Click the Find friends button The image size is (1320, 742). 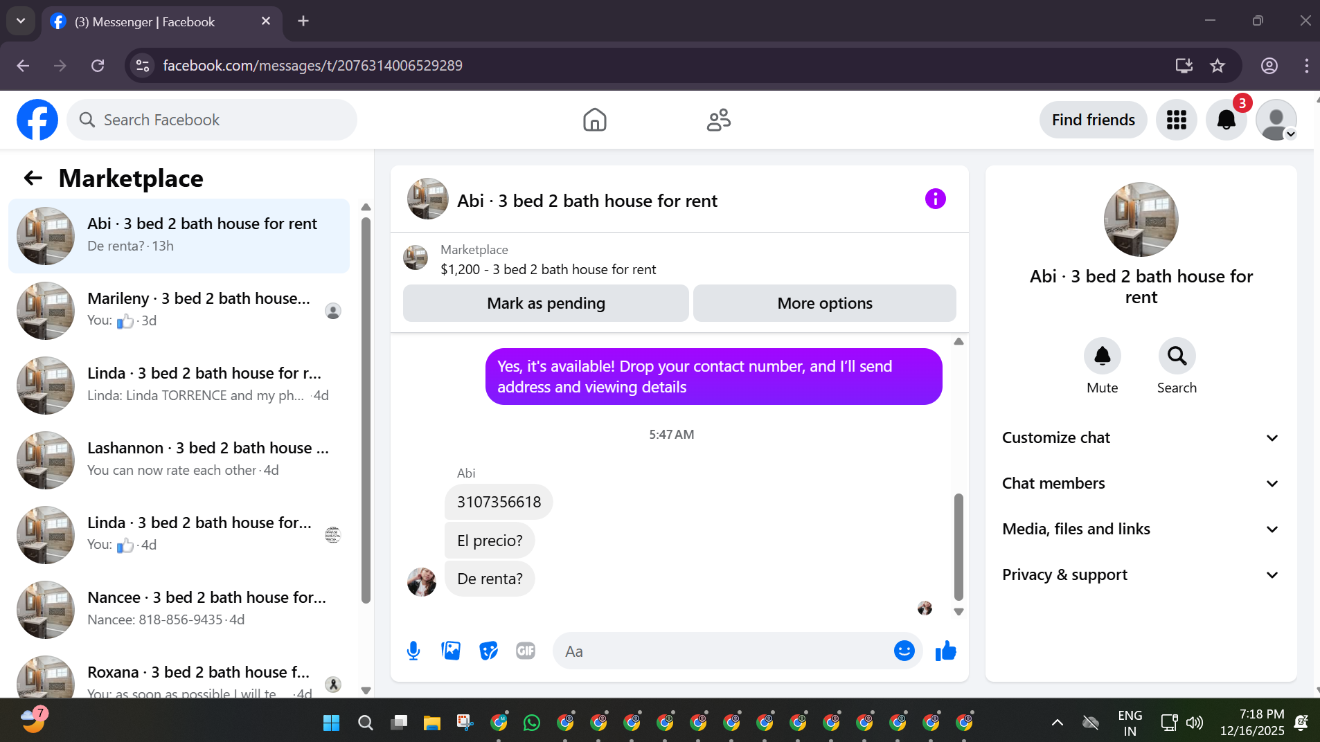tap(1093, 120)
